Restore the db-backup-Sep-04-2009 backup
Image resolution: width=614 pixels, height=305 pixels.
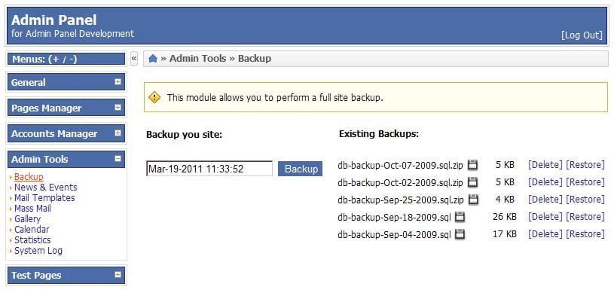click(x=585, y=234)
